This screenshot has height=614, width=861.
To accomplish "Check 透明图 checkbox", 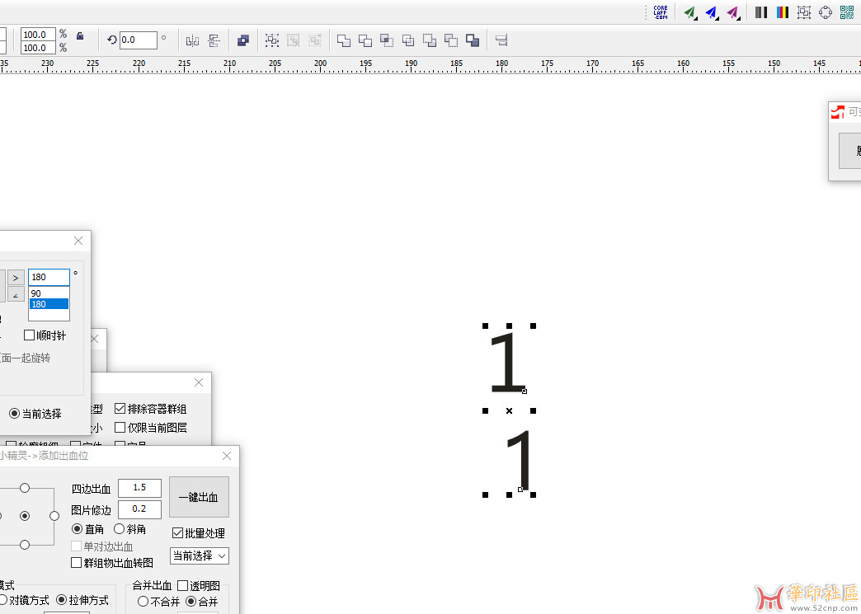I will 182,586.
